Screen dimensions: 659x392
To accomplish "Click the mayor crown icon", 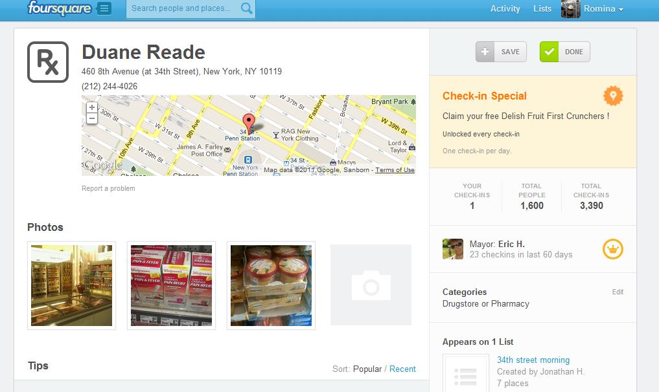I will click(613, 249).
